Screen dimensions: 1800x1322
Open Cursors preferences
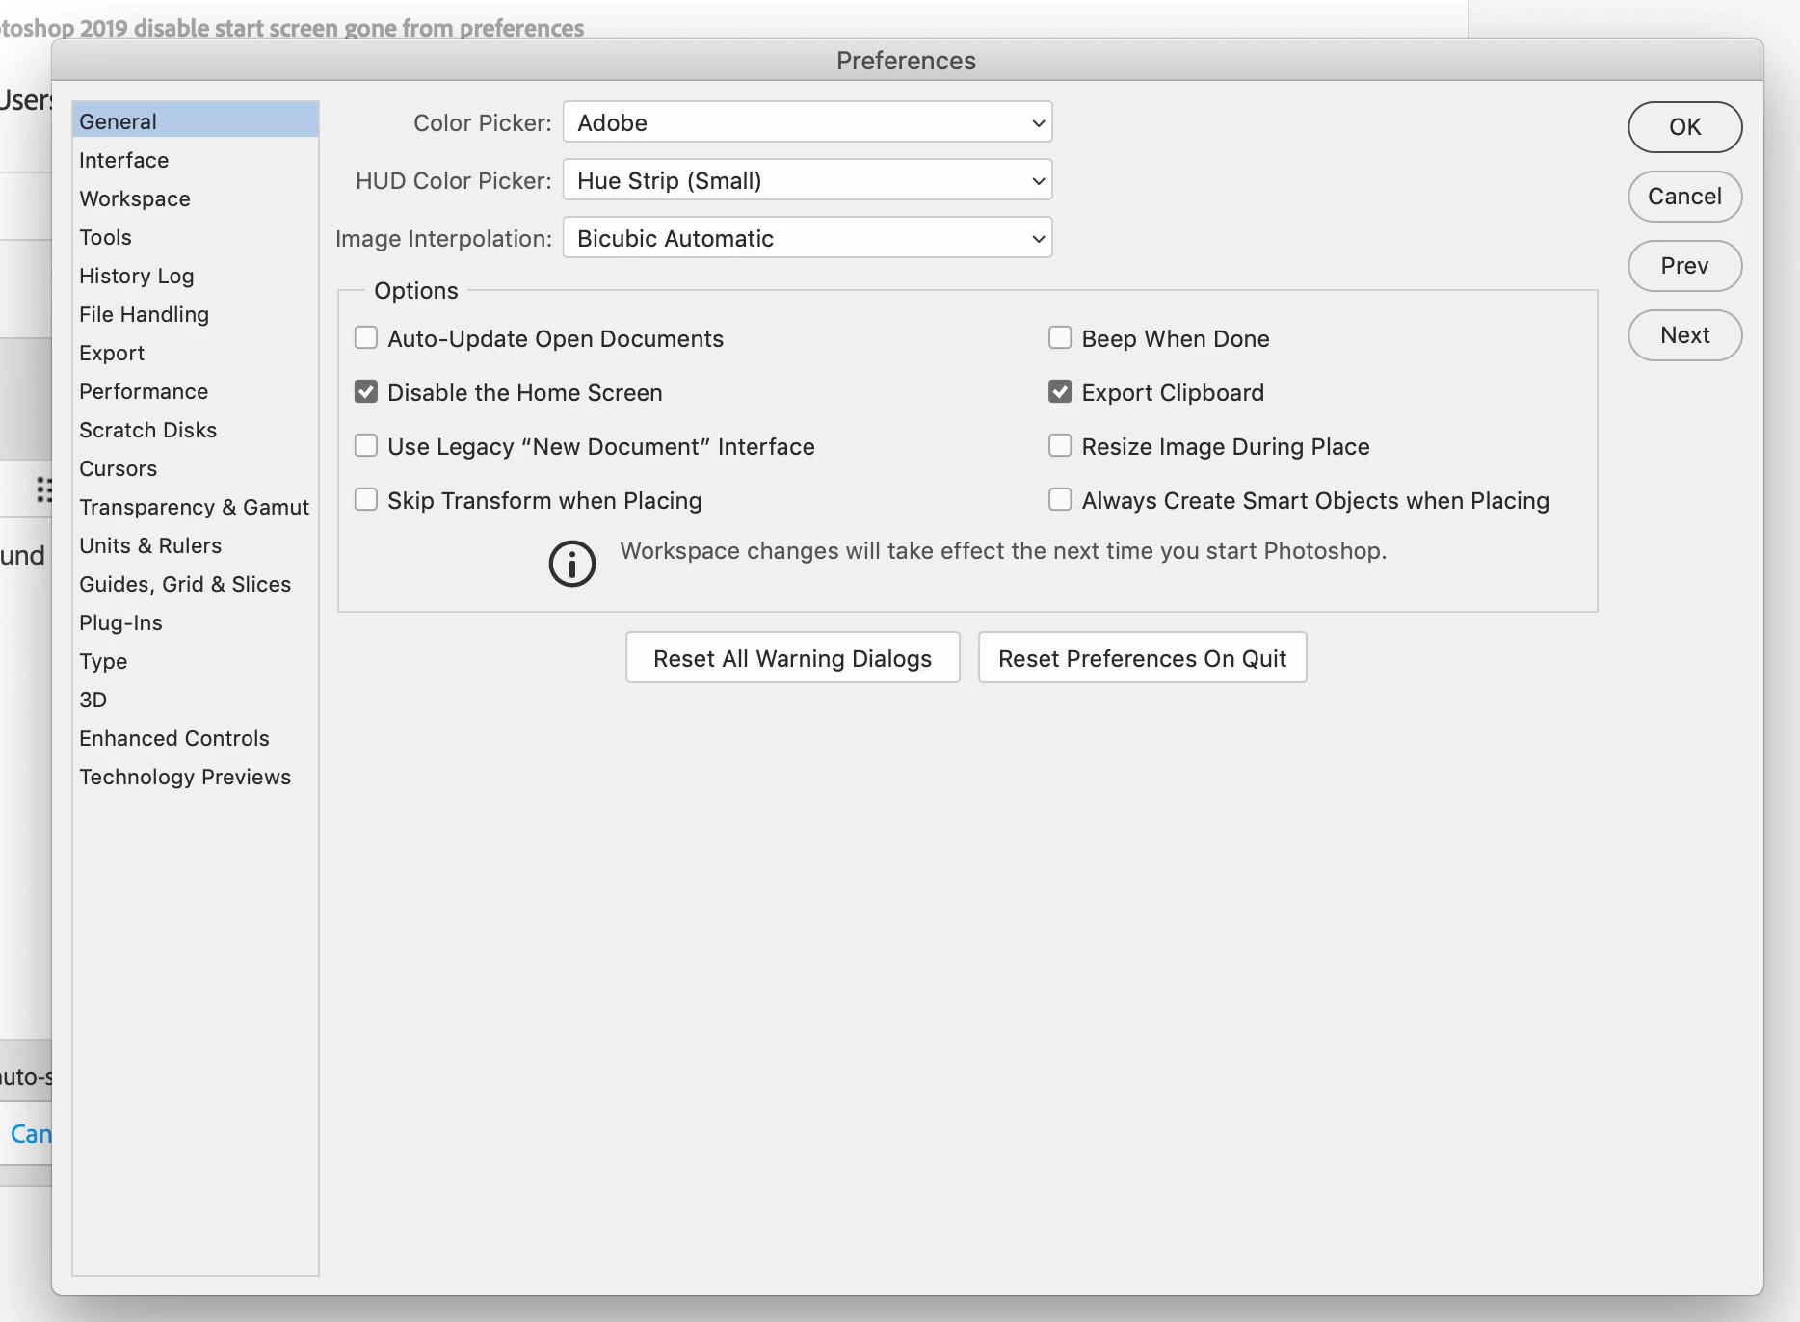196,468
